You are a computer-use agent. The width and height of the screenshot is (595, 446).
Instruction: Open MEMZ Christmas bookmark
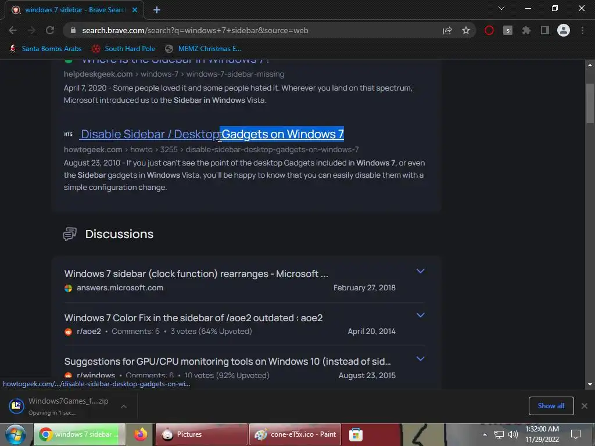click(203, 49)
